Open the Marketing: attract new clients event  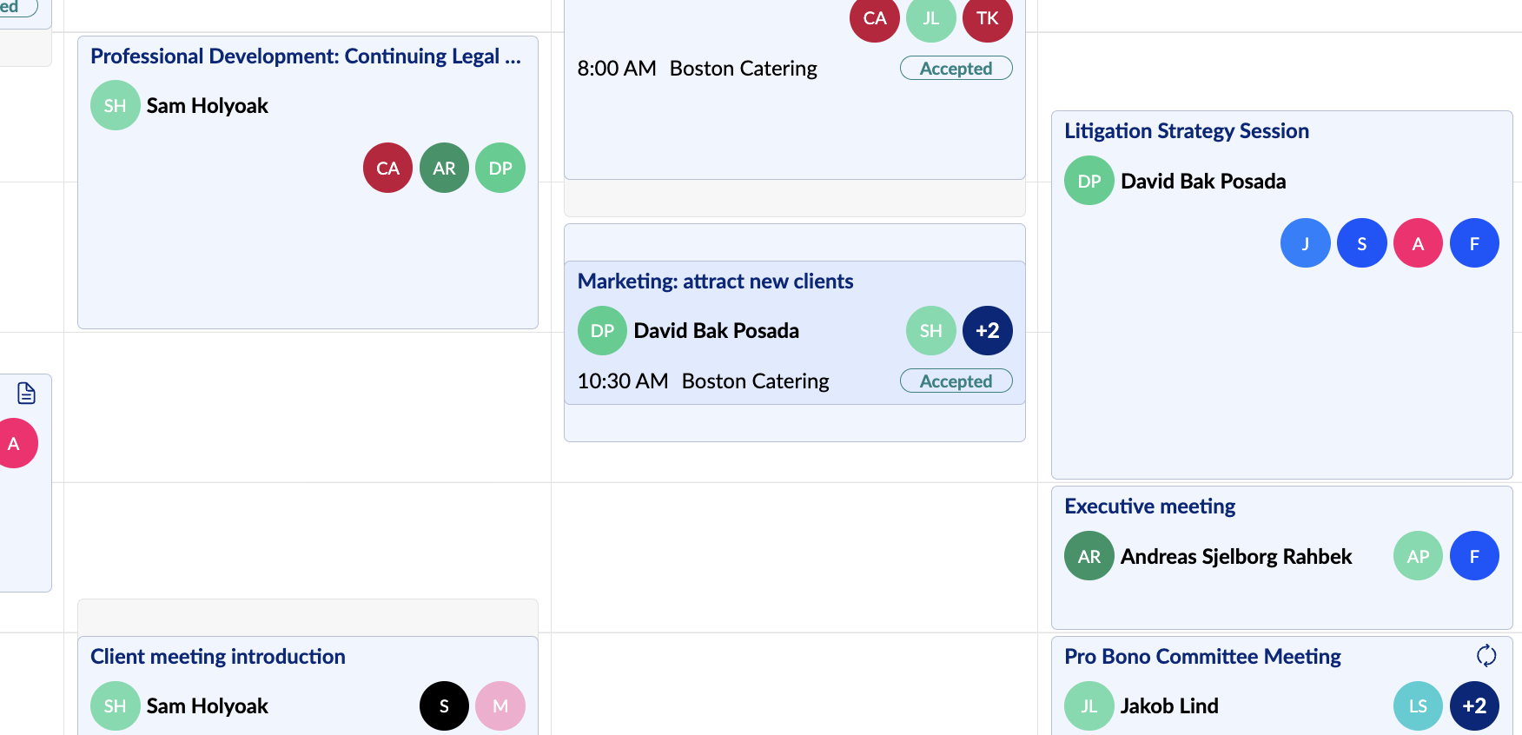715,281
